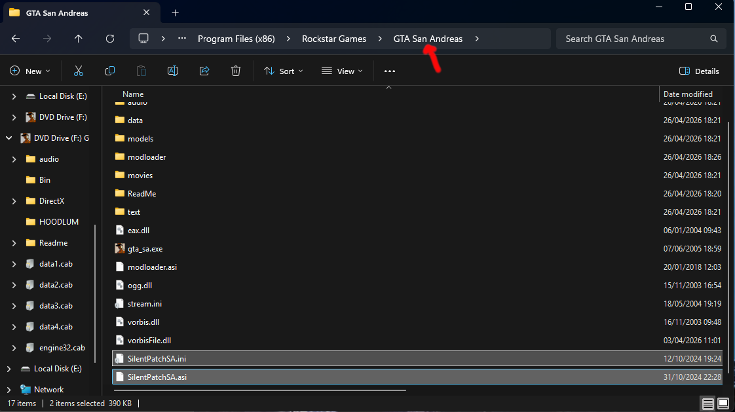
Task: Open the New dropdown menu
Action: (x=29, y=71)
